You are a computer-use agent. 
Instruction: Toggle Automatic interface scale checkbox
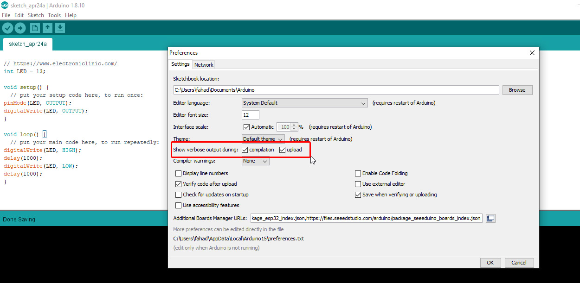pos(246,127)
